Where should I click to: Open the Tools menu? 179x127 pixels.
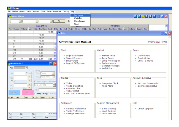coord(43,12)
